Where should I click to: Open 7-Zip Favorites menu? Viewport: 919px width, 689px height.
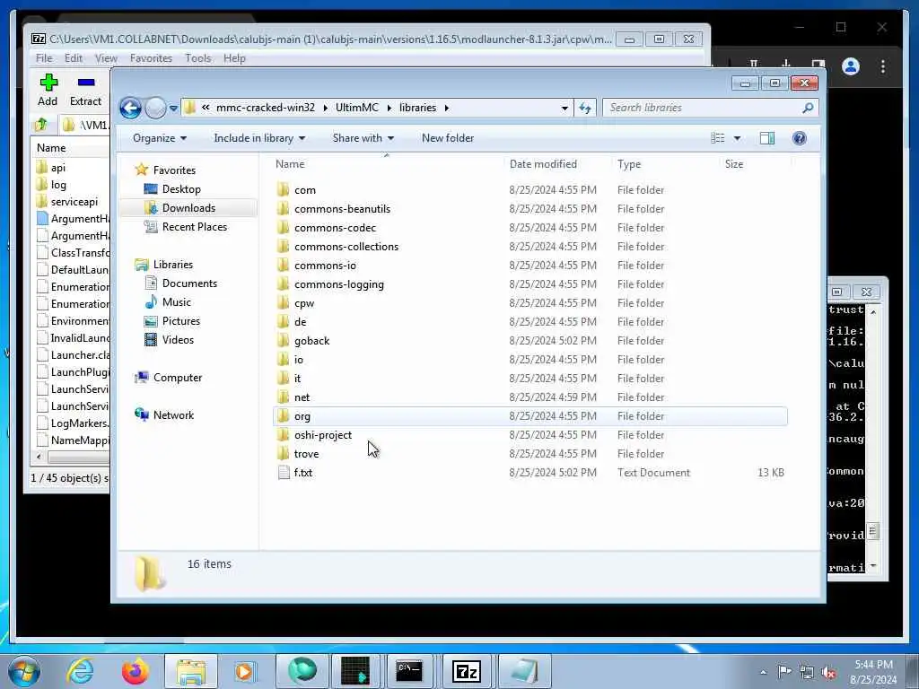(151, 58)
